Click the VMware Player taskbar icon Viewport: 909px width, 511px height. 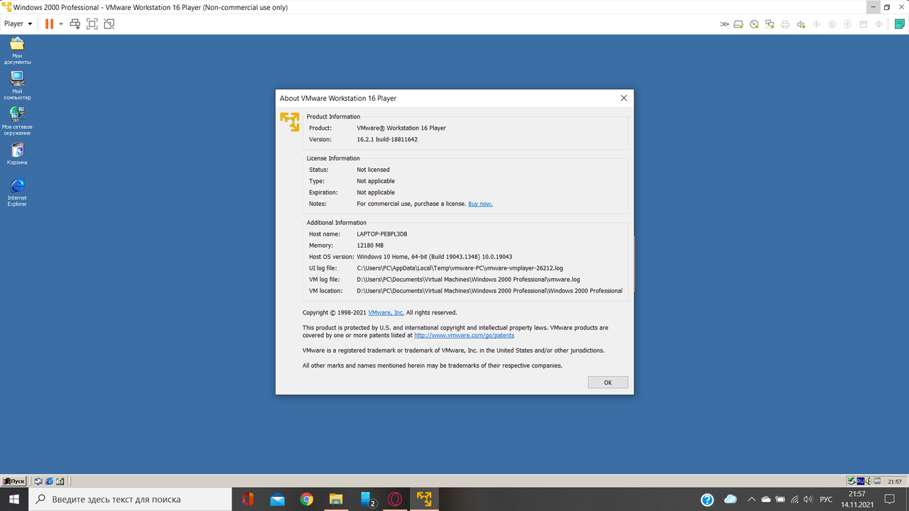424,499
